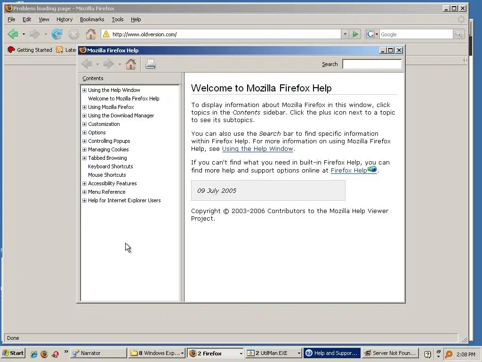Open the search engine selector dropdown
This screenshot has width=482, height=362.
coord(372,34)
